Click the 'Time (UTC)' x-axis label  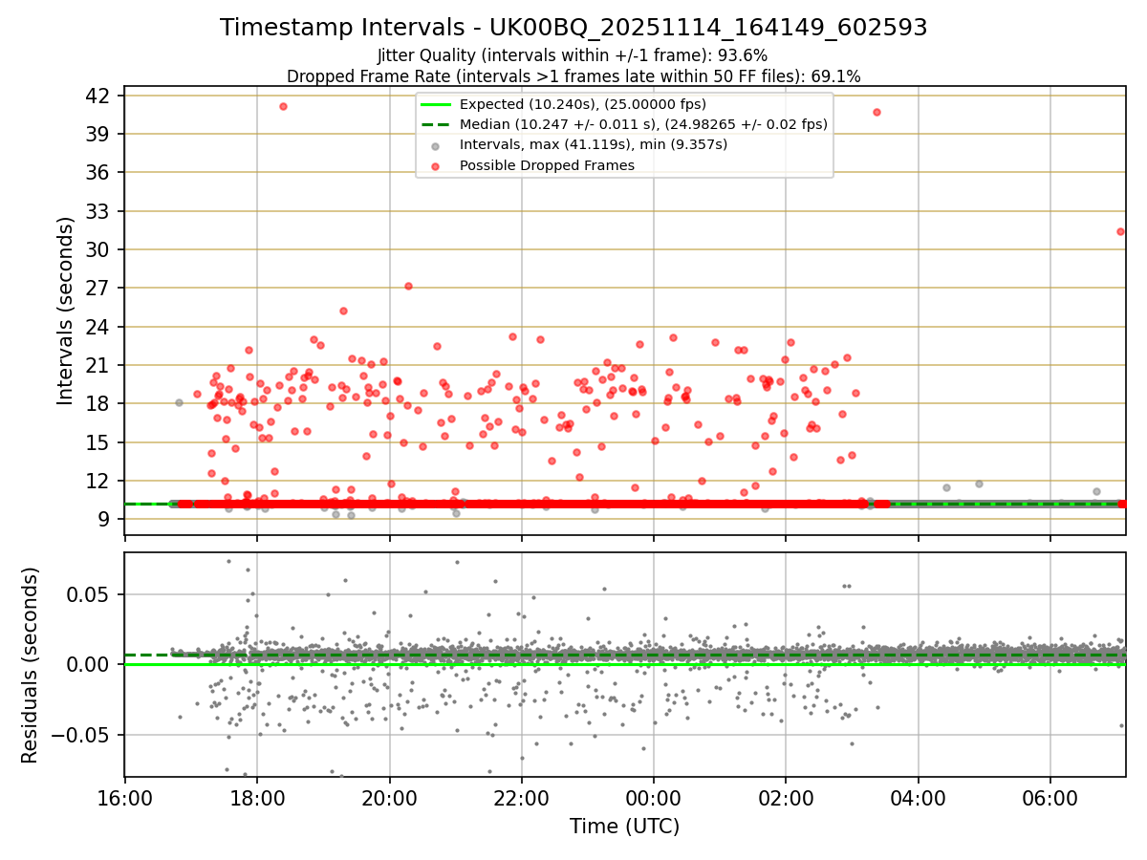(624, 827)
